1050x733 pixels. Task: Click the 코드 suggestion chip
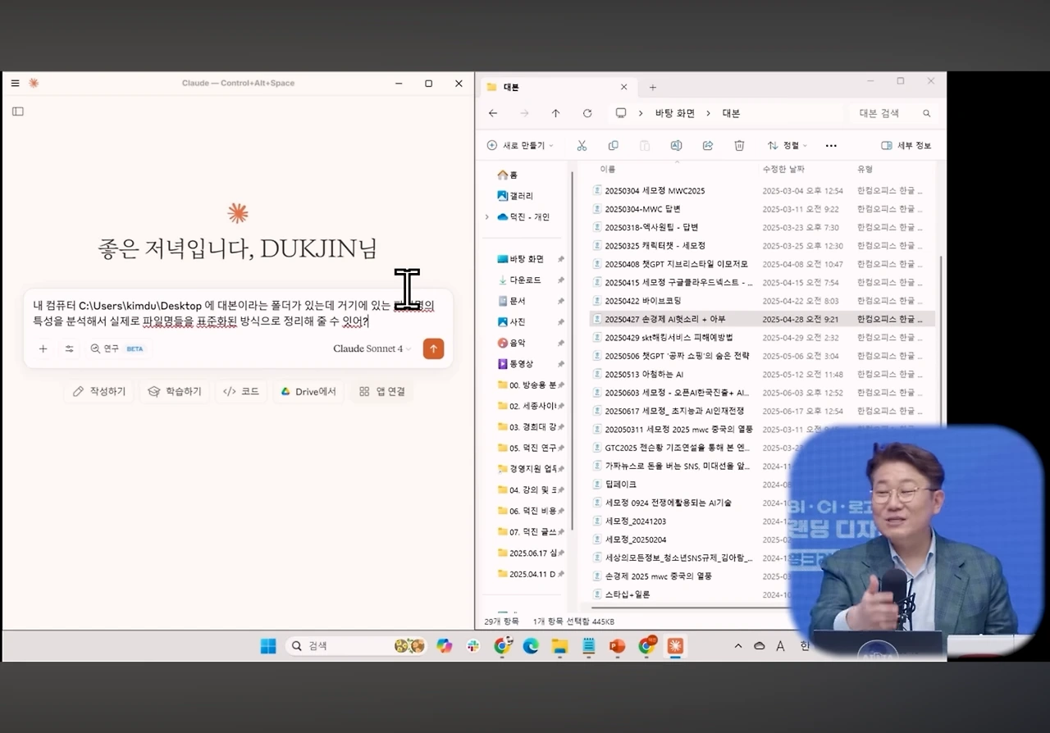(x=241, y=392)
